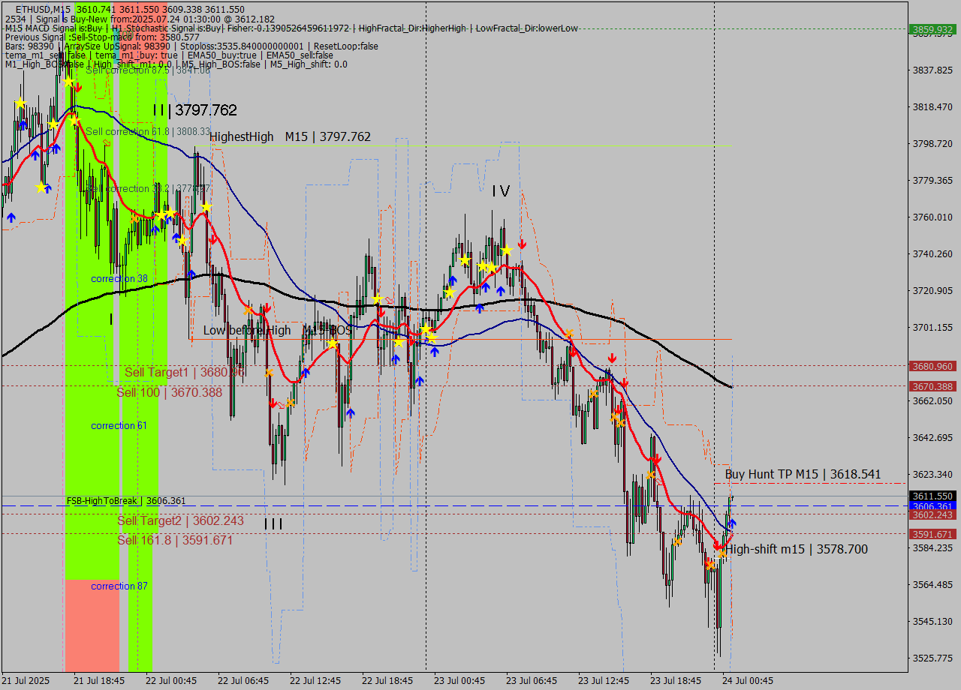
Task: Select the HighestHigh M15 label
Action: click(x=290, y=136)
